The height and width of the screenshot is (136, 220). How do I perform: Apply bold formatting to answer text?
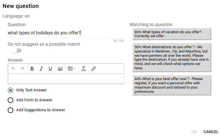[x=32, y=69]
